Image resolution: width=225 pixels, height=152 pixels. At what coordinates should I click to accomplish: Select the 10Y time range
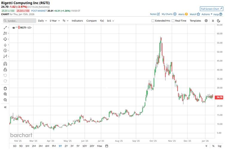85,146
